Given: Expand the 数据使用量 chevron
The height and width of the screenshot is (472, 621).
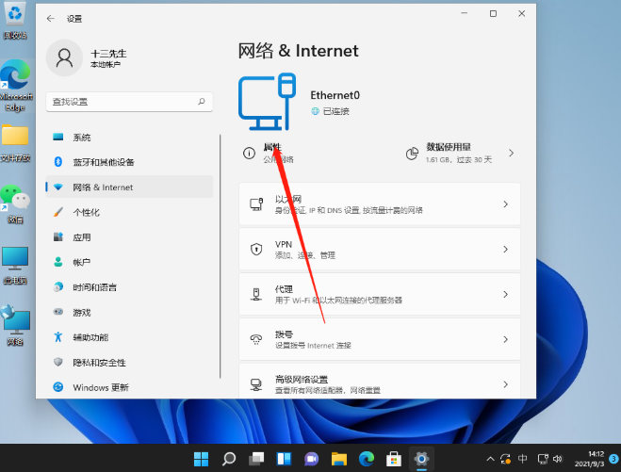Looking at the screenshot, I should click(512, 153).
